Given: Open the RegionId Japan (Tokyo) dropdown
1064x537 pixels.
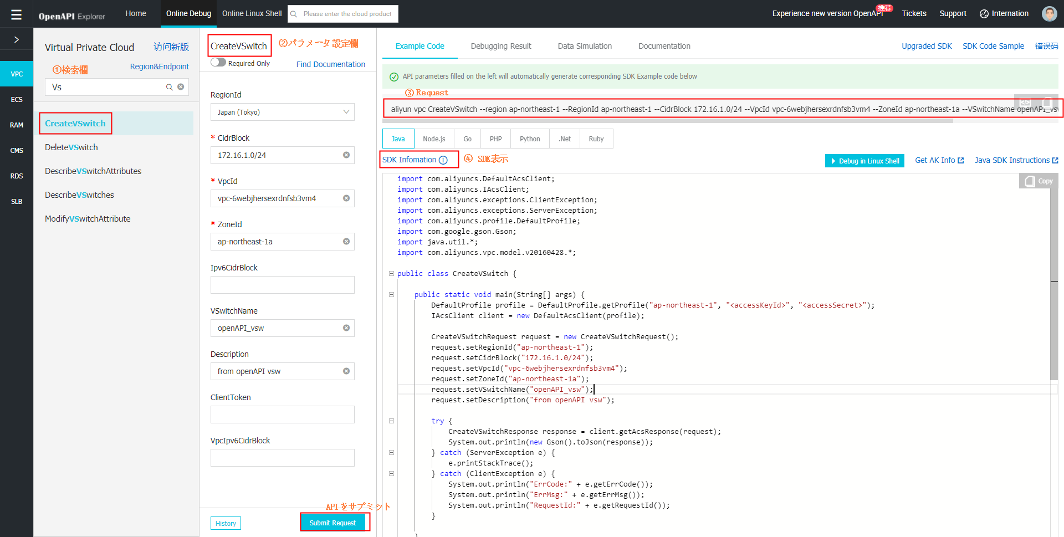Looking at the screenshot, I should pyautogui.click(x=283, y=112).
